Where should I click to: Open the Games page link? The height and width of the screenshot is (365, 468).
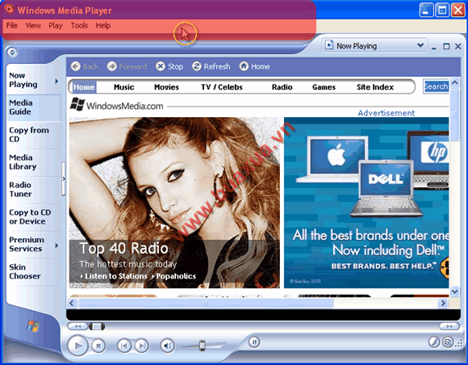click(324, 87)
